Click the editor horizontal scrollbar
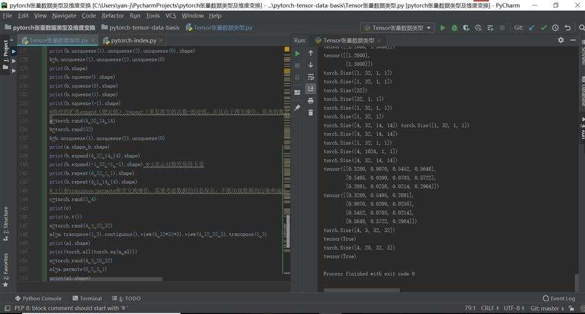The image size is (585, 314). (x=106, y=279)
